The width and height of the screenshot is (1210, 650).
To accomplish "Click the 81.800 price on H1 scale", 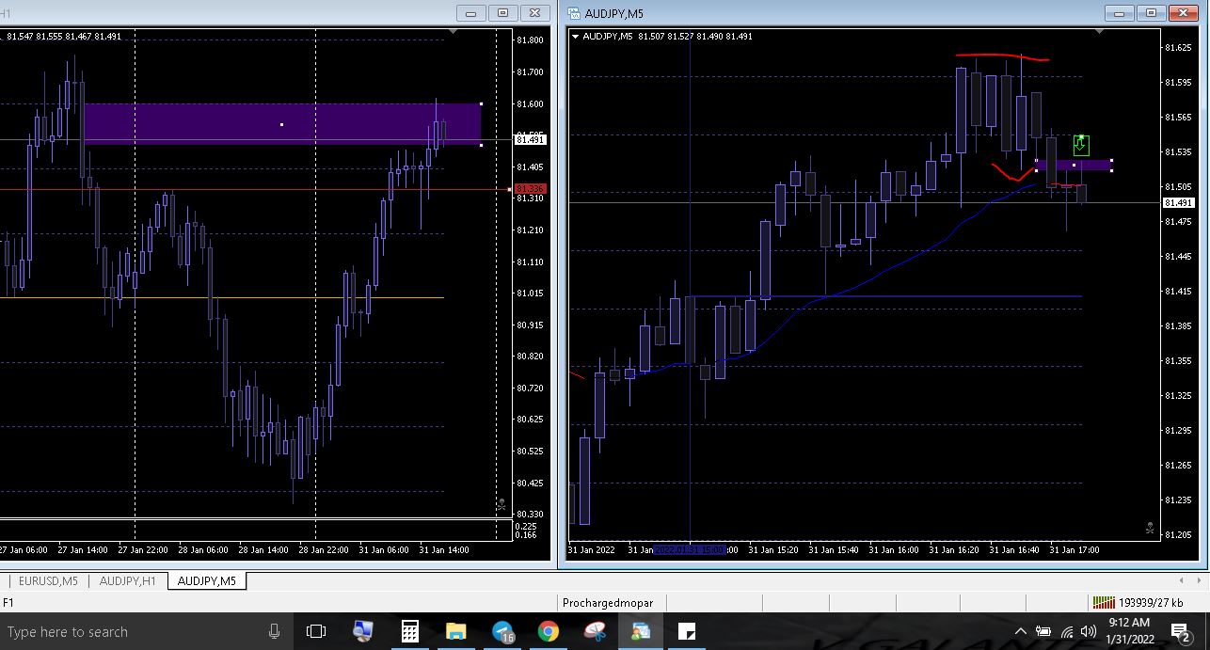I will click(531, 40).
